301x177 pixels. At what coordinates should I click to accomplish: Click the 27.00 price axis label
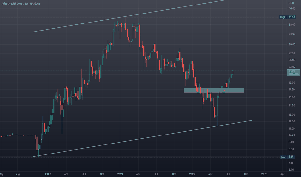coord(292,53)
